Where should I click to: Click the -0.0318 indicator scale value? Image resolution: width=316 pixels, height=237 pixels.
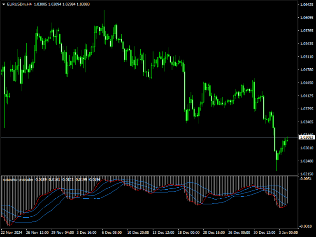click(x=306, y=226)
